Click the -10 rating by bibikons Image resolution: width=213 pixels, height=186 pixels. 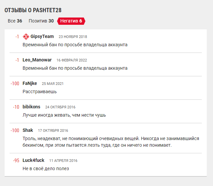point(16,107)
